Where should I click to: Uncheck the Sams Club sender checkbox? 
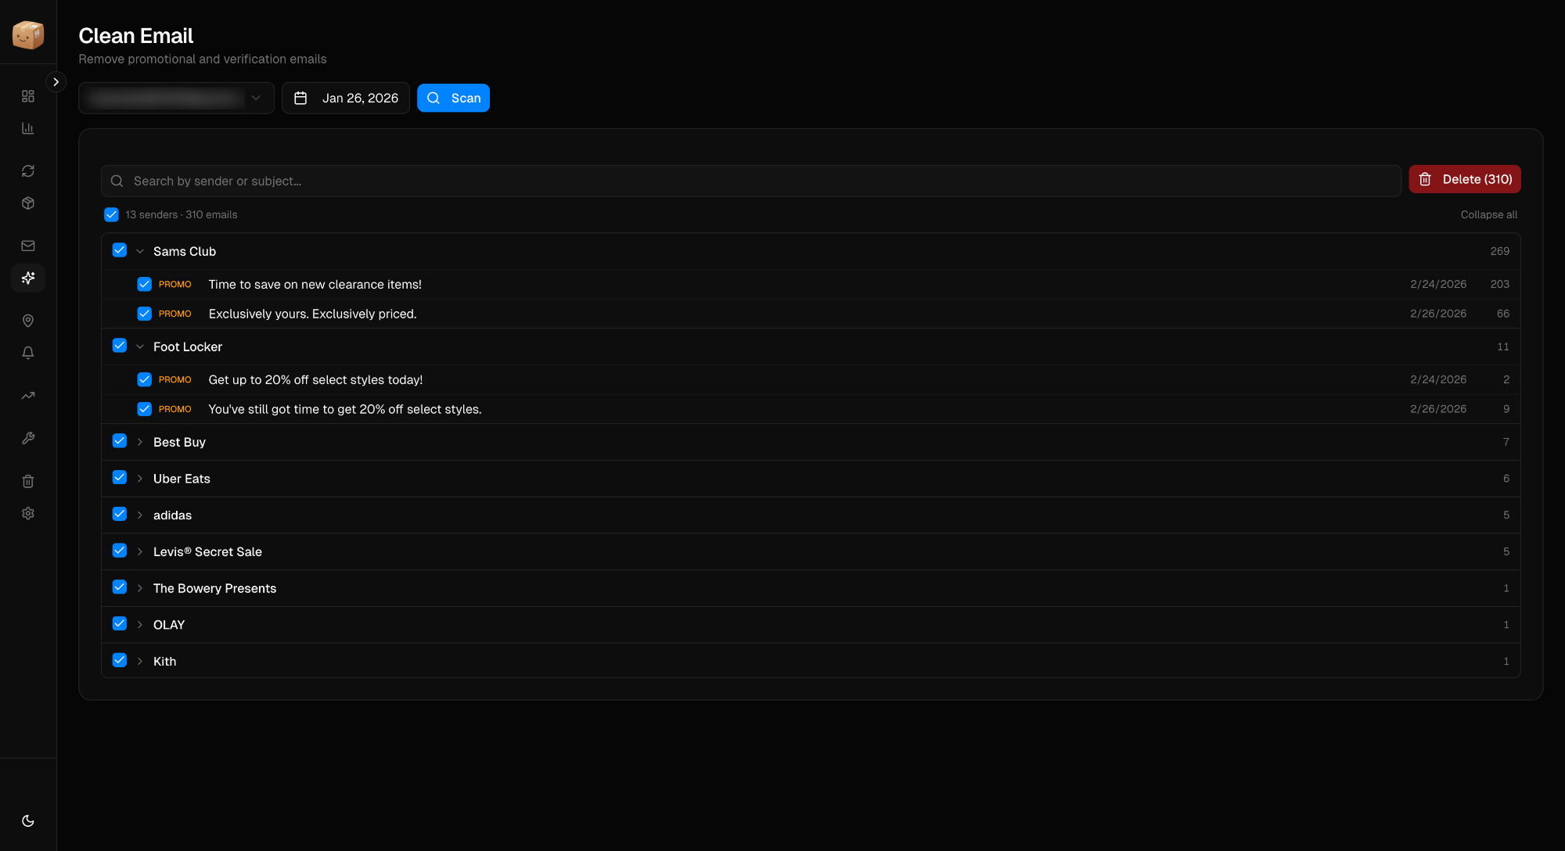coord(120,250)
